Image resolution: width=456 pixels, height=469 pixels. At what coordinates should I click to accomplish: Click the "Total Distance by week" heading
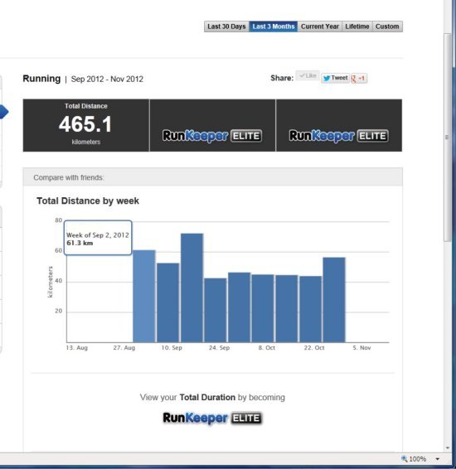[x=88, y=201]
